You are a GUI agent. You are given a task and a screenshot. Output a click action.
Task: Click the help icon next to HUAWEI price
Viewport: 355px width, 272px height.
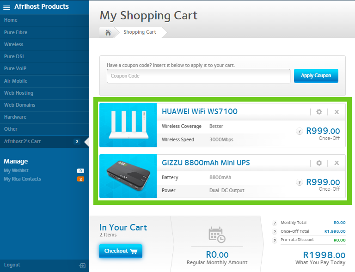tap(300, 132)
